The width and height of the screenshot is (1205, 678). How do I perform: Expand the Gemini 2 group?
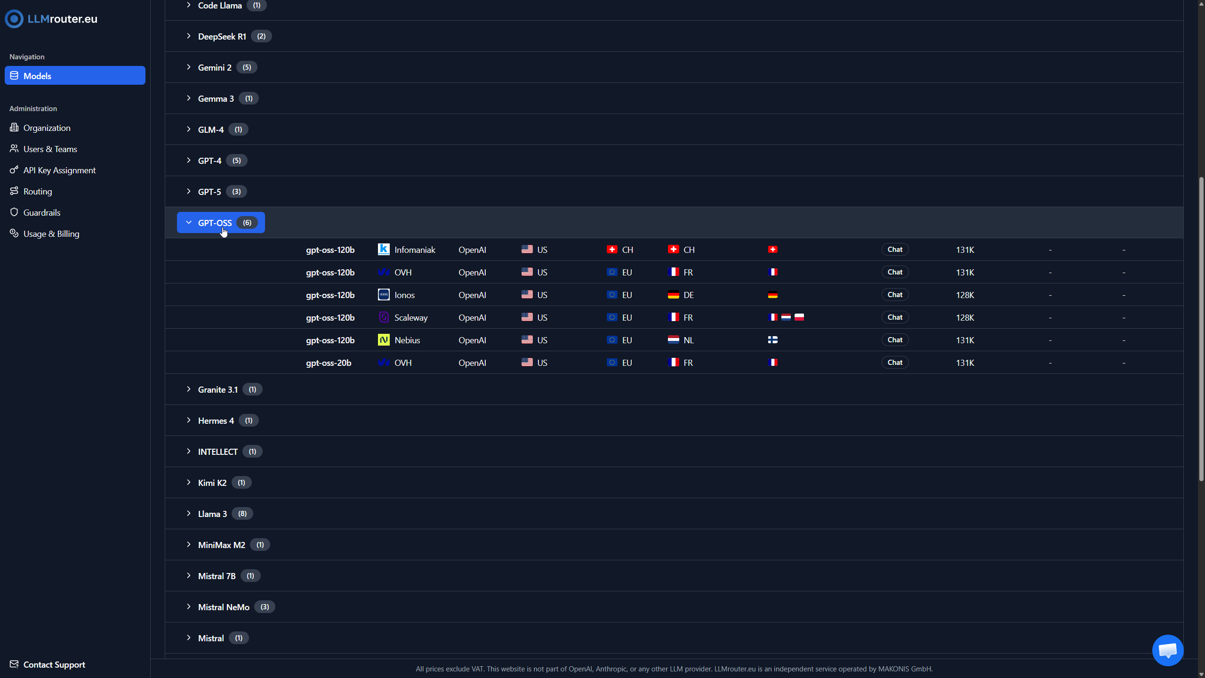(215, 67)
